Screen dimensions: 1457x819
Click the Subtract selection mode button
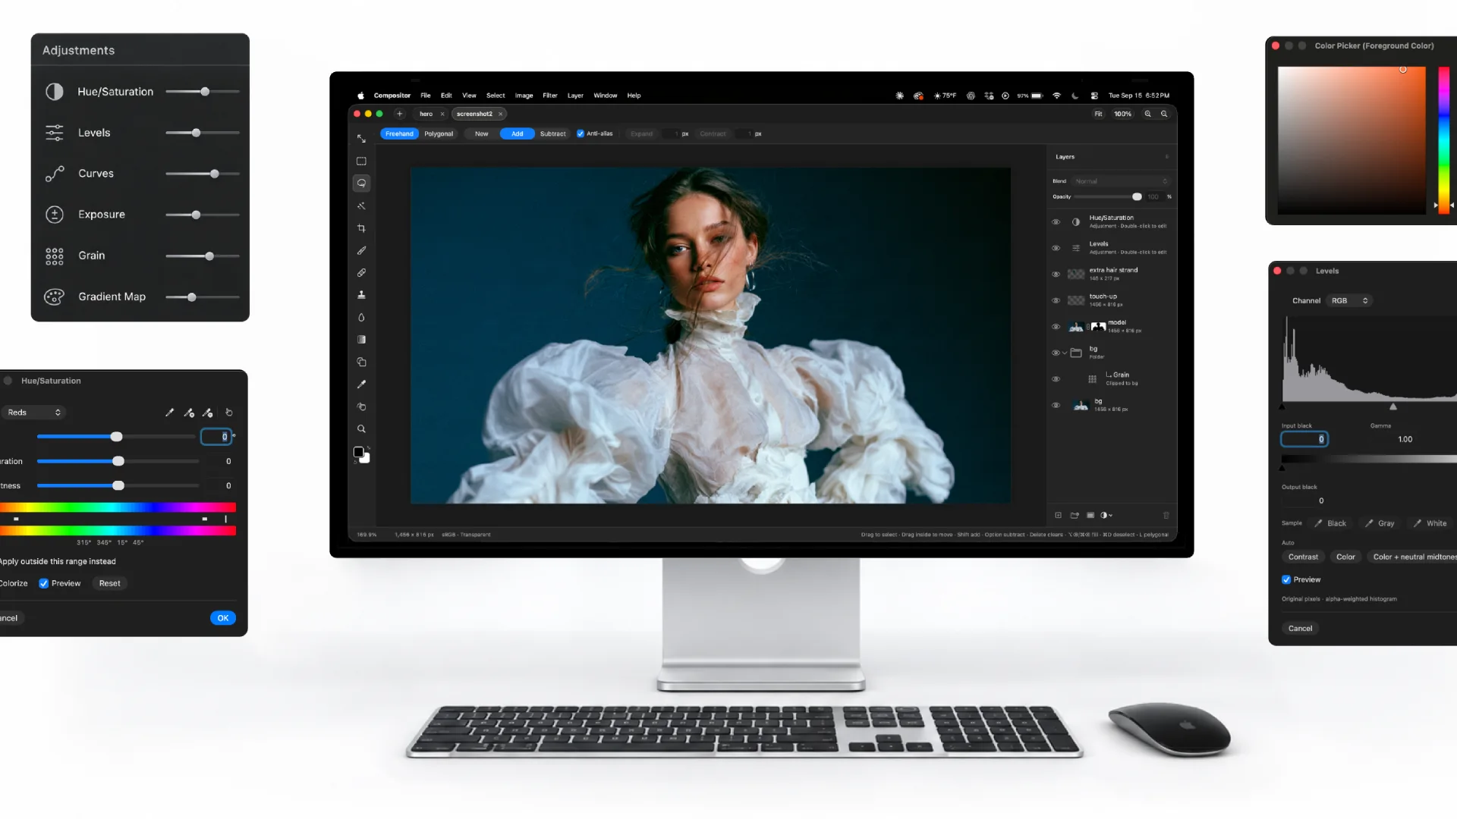click(552, 134)
